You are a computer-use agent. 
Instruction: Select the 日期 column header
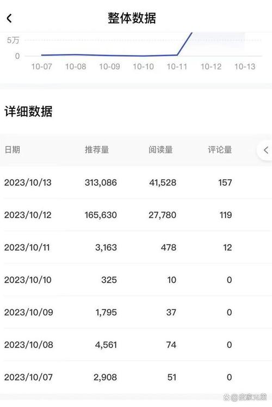tap(13, 150)
